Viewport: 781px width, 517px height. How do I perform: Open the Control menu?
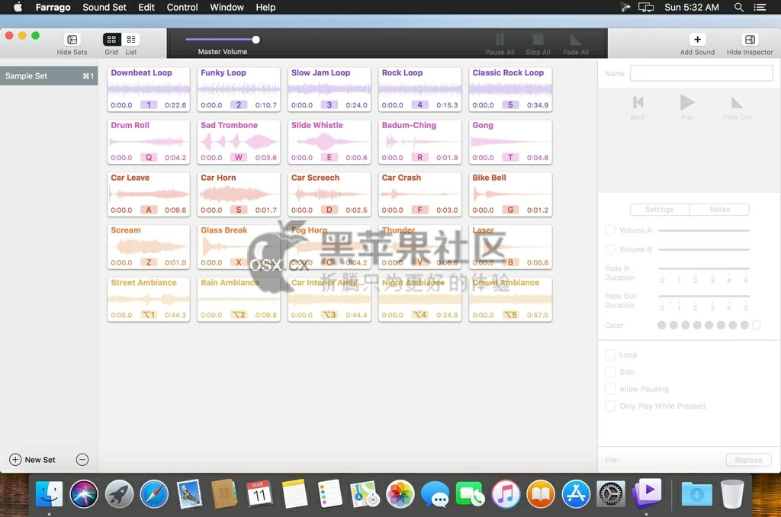182,7
